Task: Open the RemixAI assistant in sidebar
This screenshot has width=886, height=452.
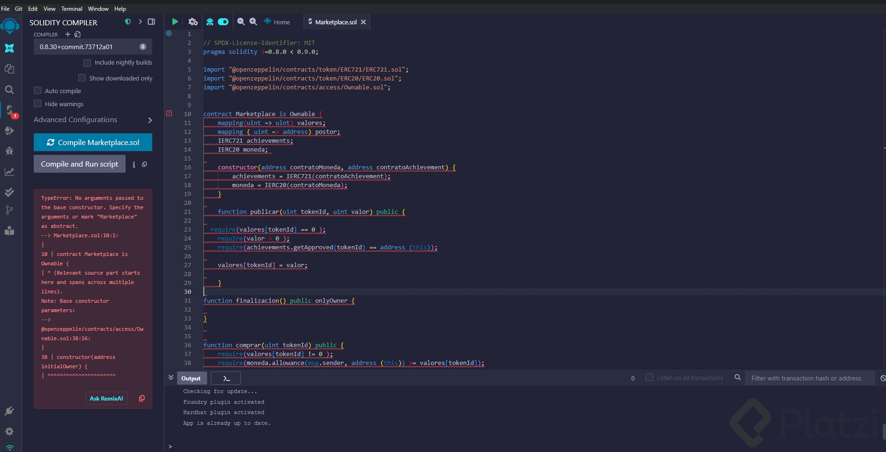Action: pos(9,48)
